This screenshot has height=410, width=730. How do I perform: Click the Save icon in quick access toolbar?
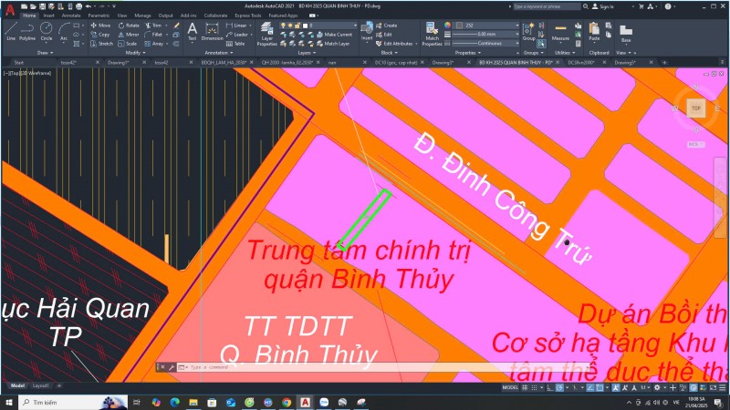pyautogui.click(x=42, y=6)
